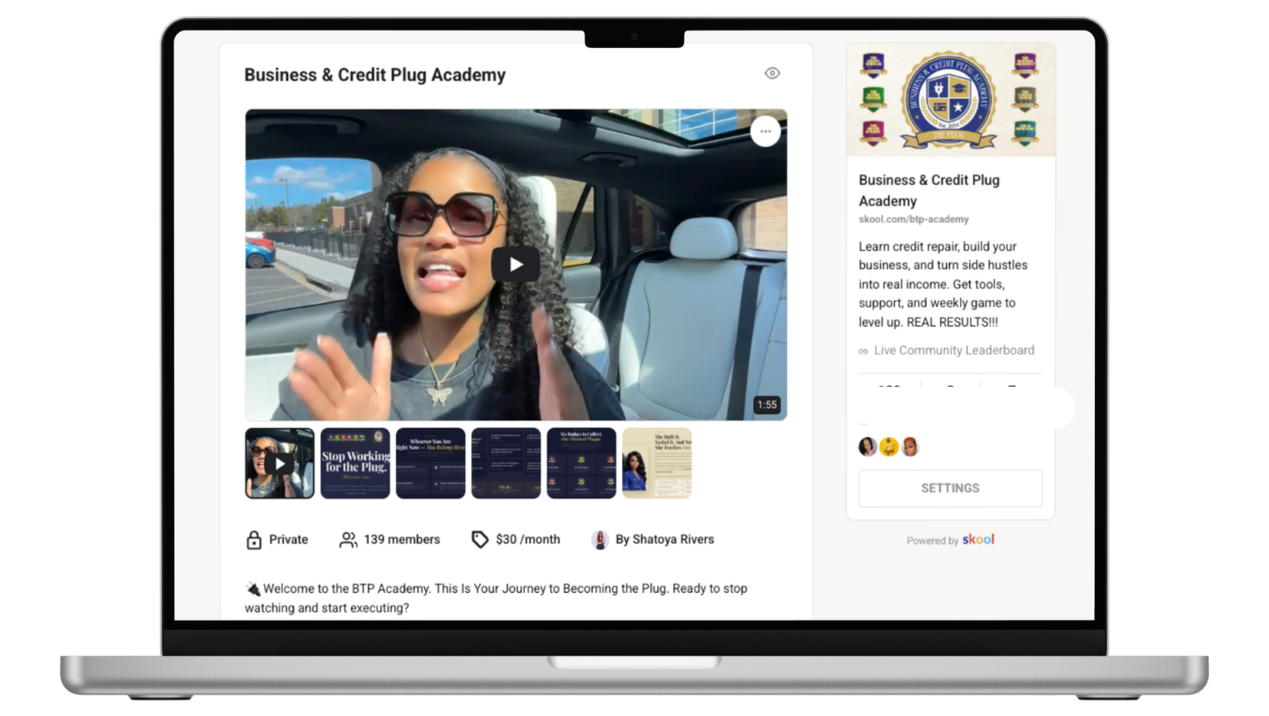Screen dimensions: 1269x716
Task: Toggle the eye visibility icon beside the title
Action: point(772,73)
